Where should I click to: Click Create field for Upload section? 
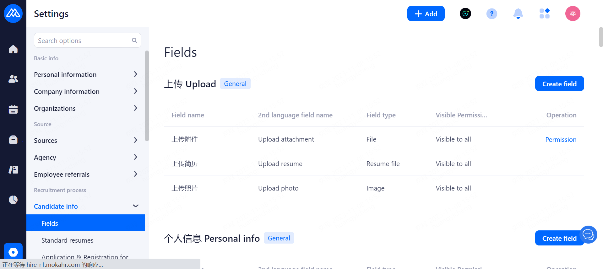click(x=559, y=84)
